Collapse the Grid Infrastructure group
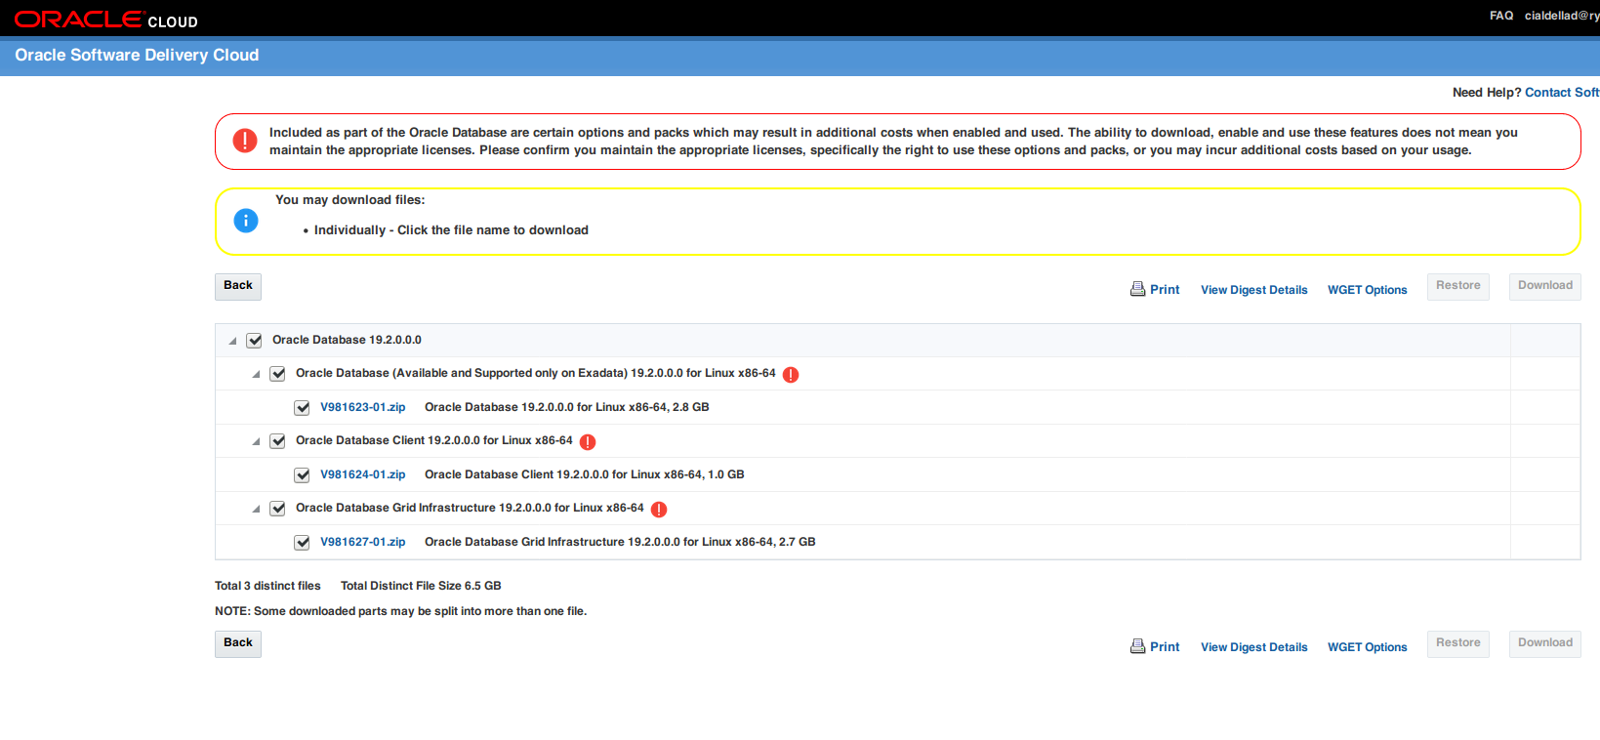Viewport: 1600px width, 740px height. 256,510
